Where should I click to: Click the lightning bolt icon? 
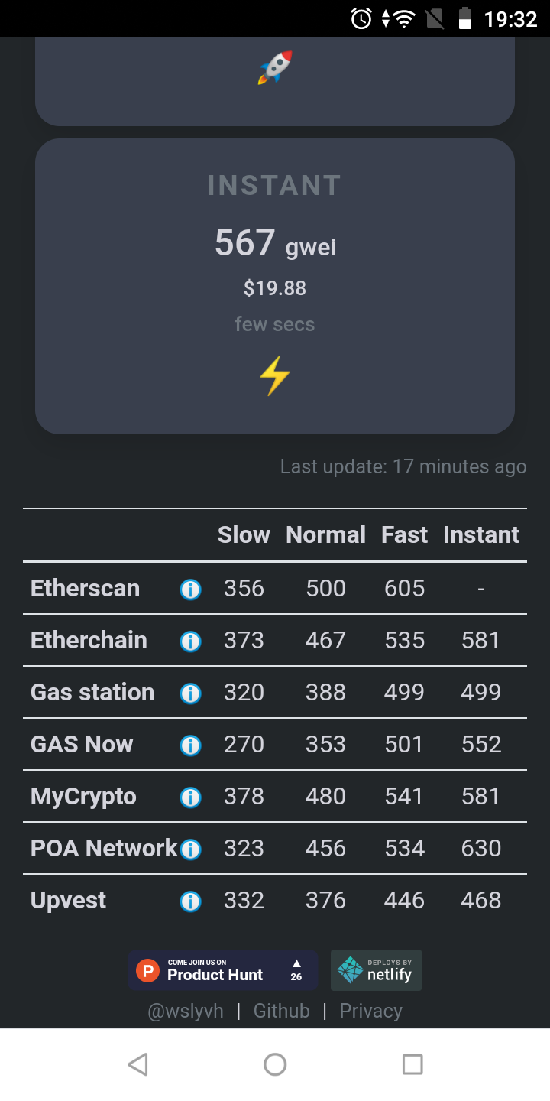275,375
